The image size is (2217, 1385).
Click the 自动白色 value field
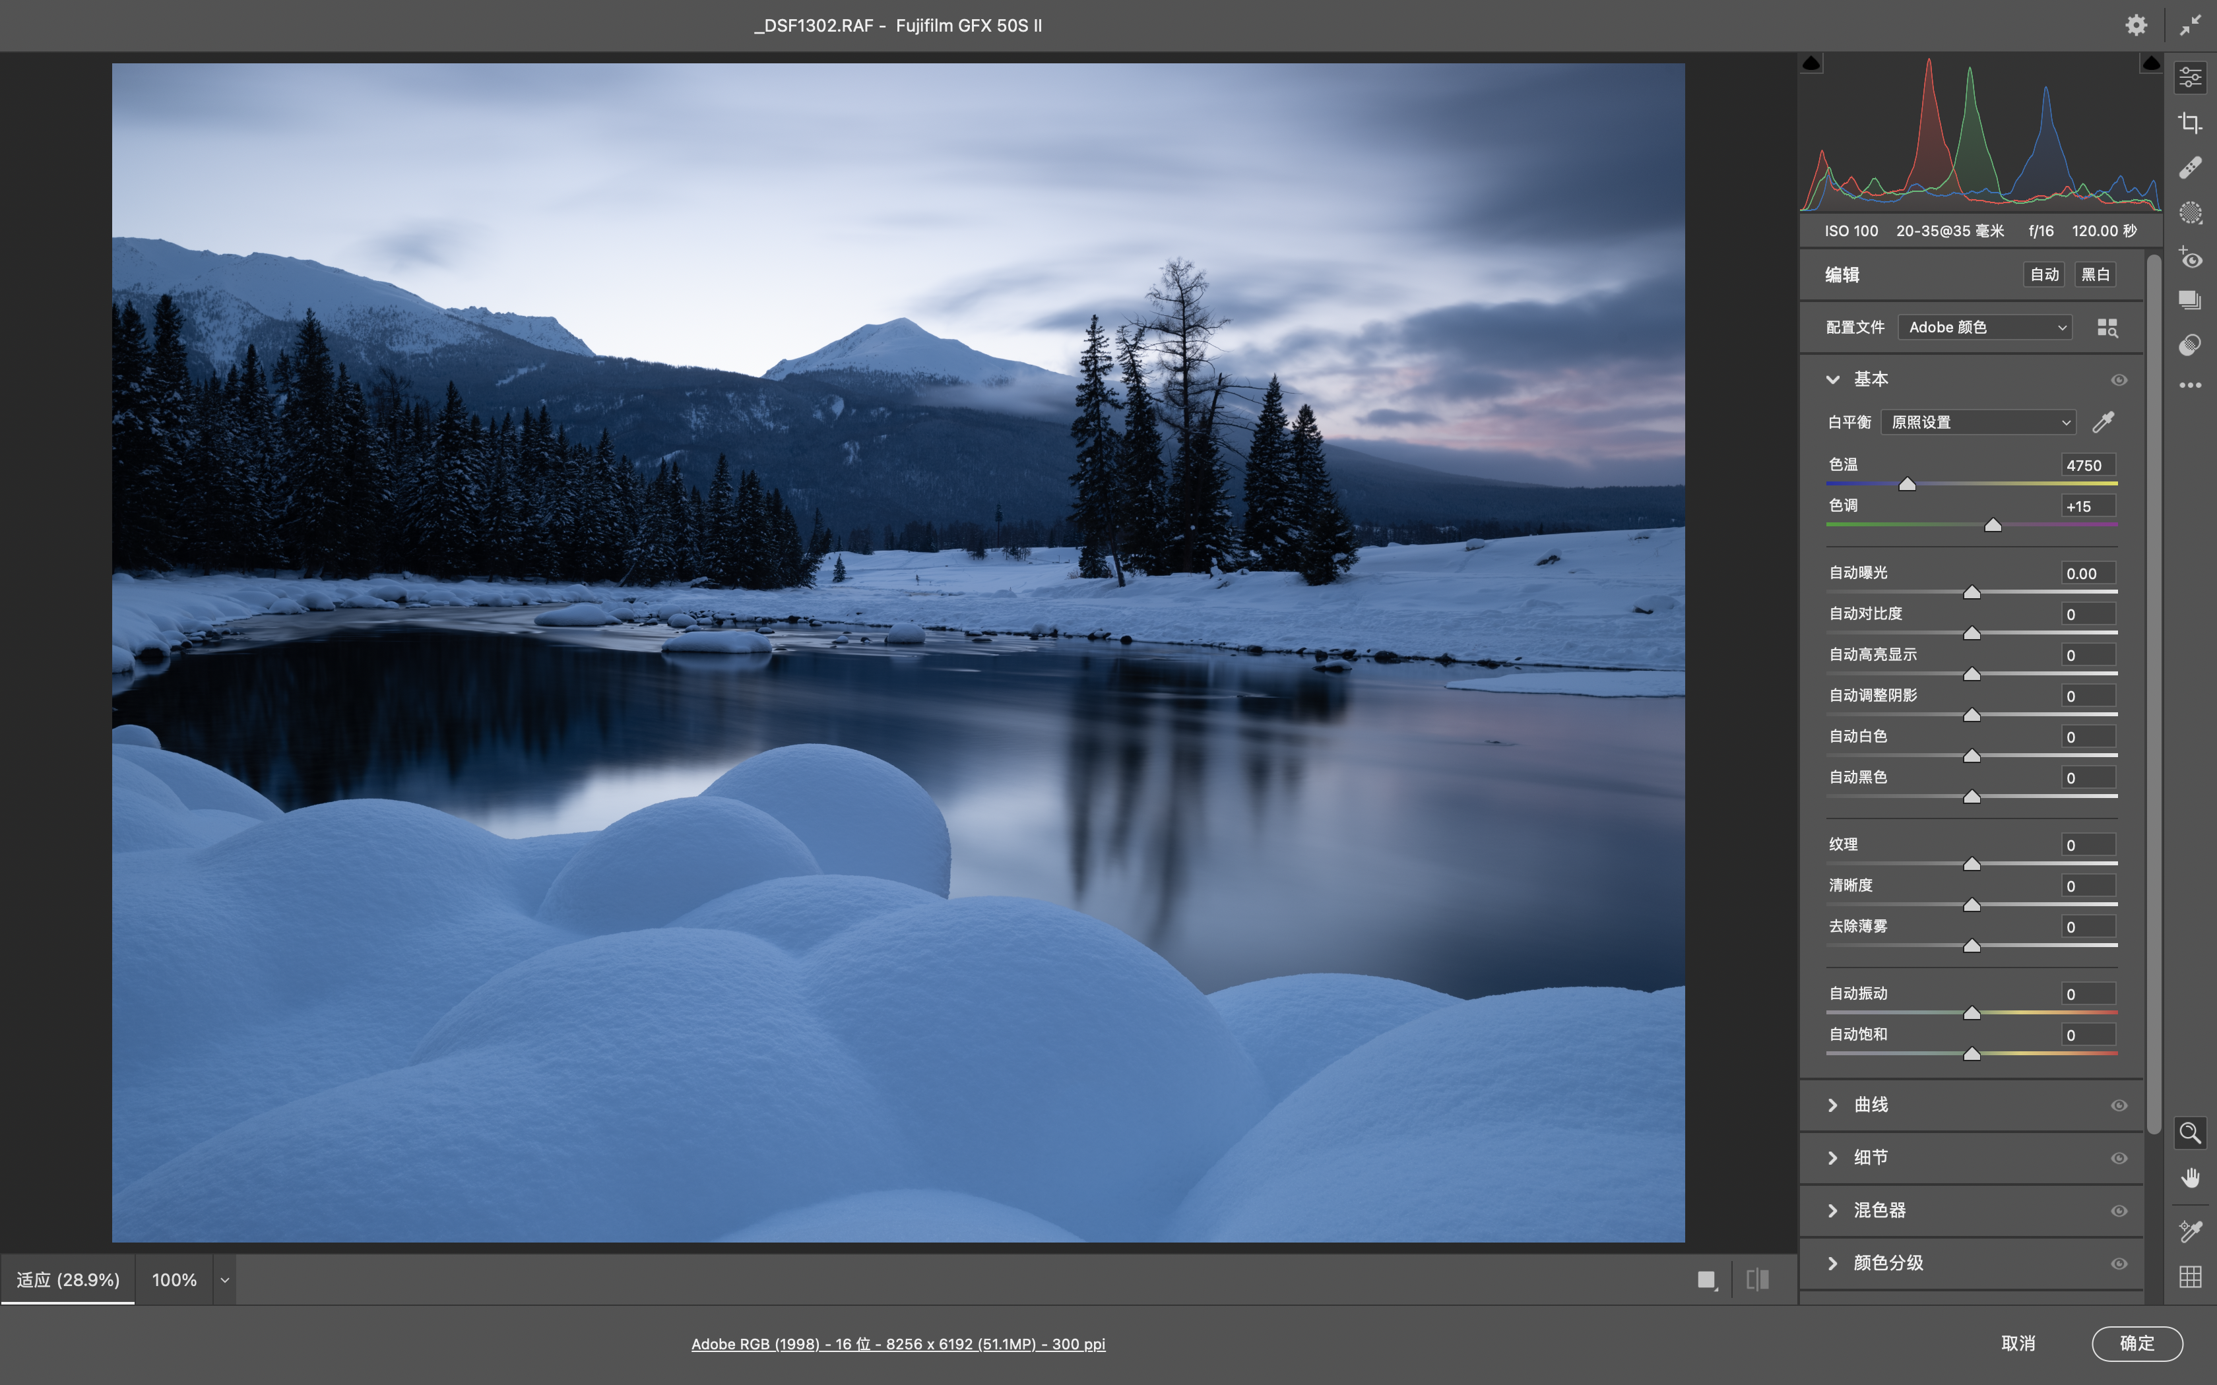(x=2088, y=737)
